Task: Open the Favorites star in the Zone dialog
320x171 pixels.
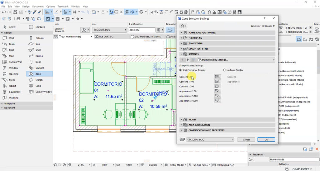Action: (183, 26)
